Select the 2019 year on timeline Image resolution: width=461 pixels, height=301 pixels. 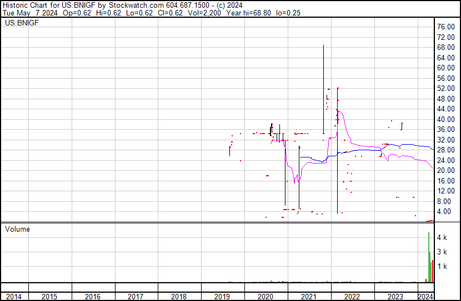pyautogui.click(x=223, y=297)
